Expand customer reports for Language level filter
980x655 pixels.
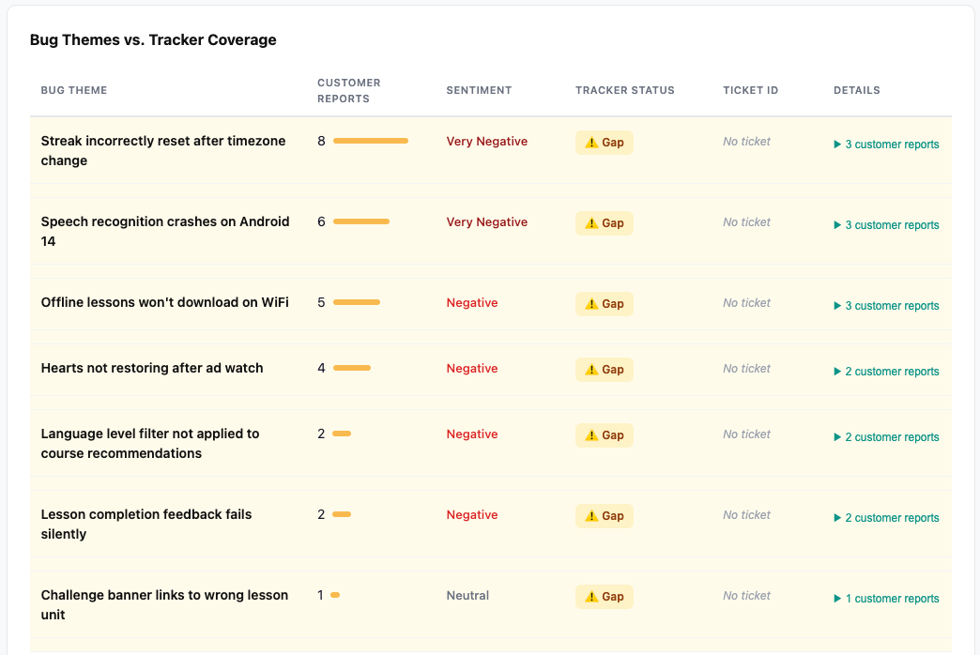(886, 437)
